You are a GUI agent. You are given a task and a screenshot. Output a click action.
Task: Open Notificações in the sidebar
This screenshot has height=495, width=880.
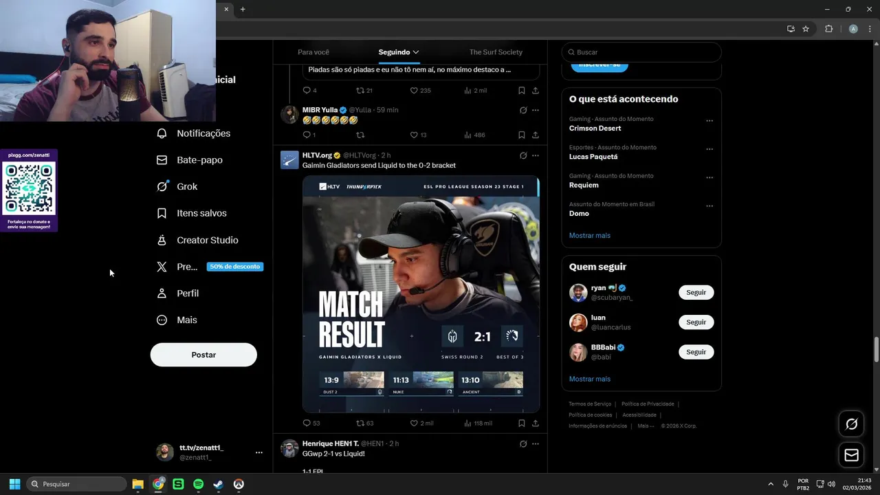[194, 133]
